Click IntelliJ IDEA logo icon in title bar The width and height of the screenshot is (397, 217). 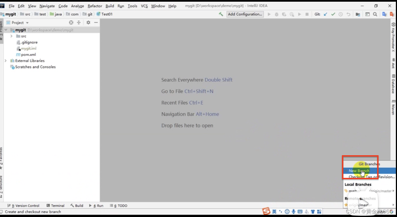tap(2, 6)
